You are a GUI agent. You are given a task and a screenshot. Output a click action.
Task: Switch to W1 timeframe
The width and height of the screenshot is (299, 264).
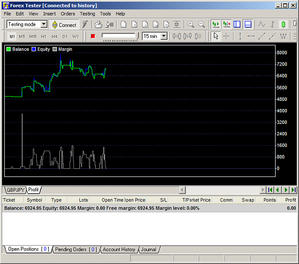click(76, 36)
